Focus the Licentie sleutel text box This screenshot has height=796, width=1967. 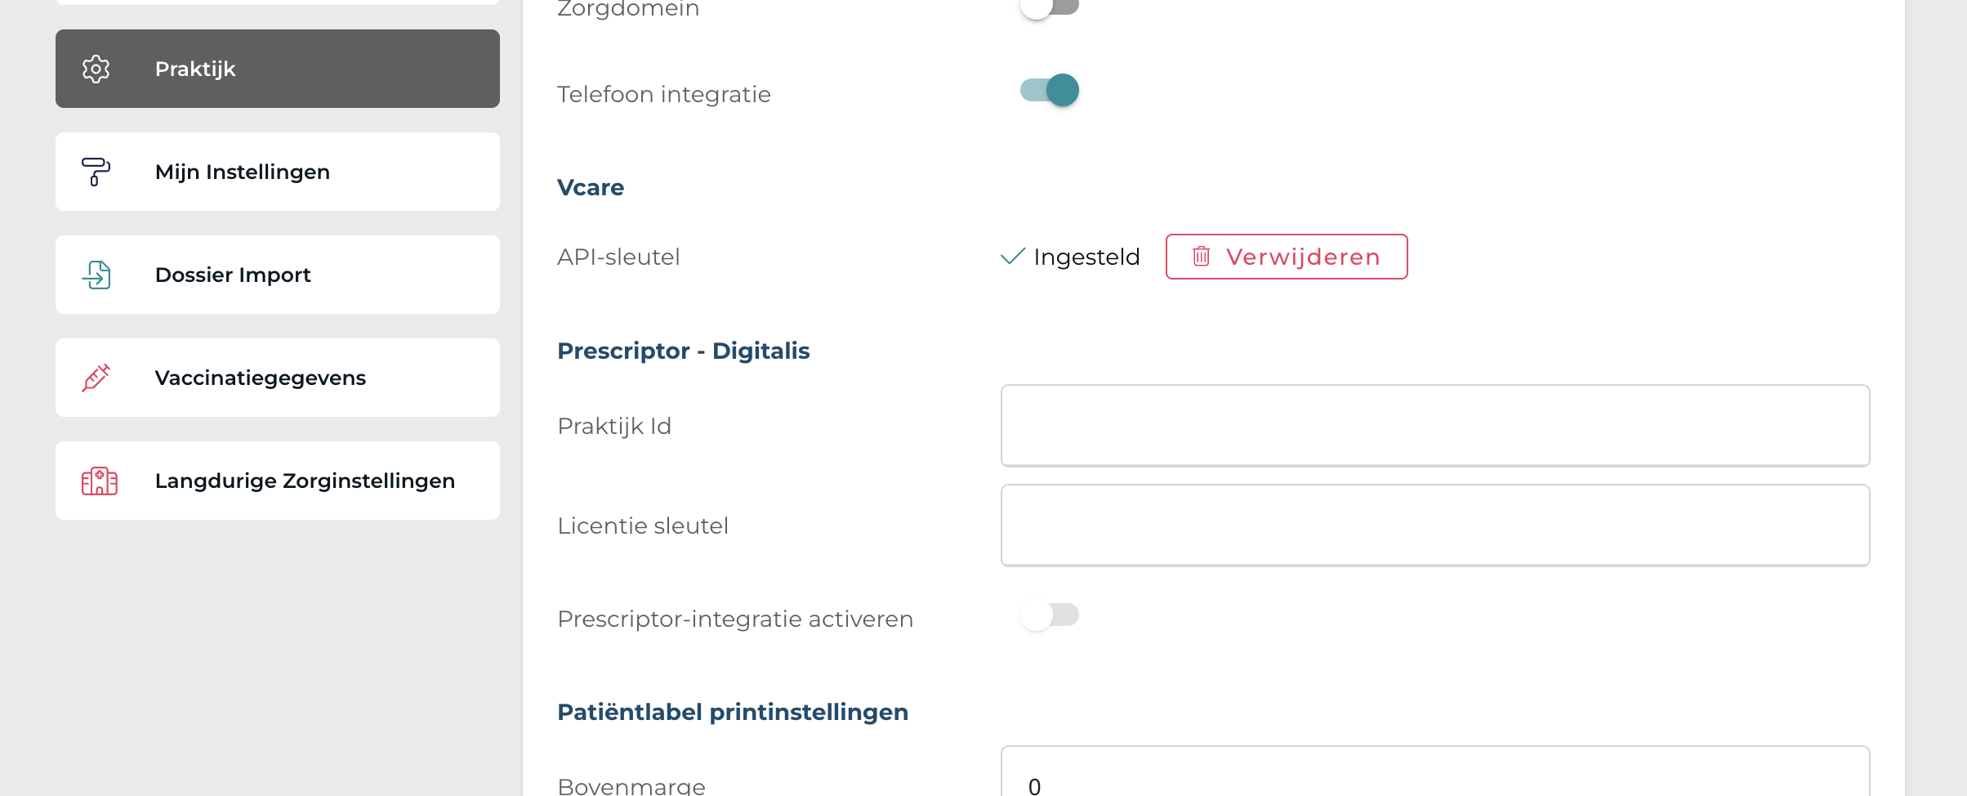click(x=1434, y=525)
